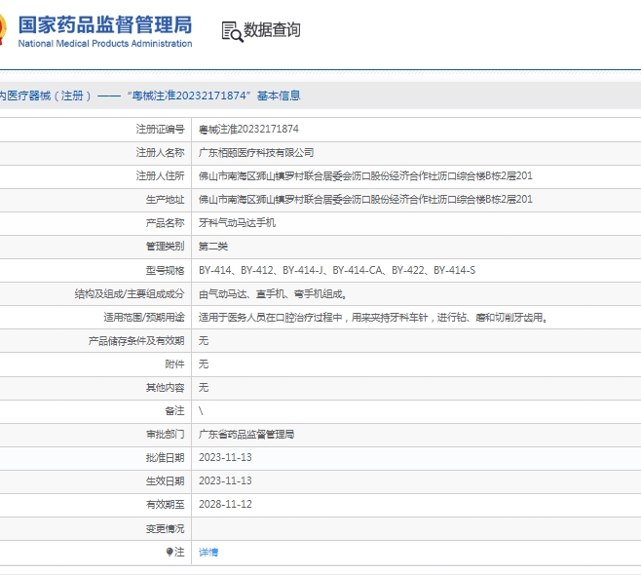
Task: Click value 无 in 产品储存条件及有效期 row
Action: [204, 341]
